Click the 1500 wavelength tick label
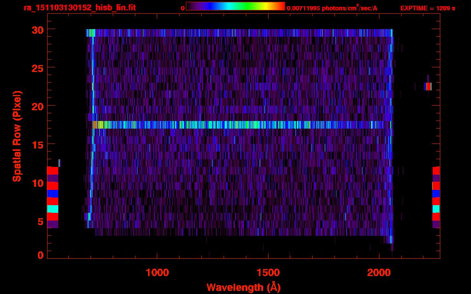 coord(268,273)
